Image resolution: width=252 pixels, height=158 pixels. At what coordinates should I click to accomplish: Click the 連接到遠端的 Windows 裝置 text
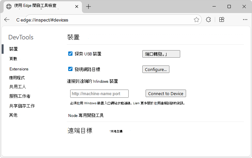tap(92, 81)
